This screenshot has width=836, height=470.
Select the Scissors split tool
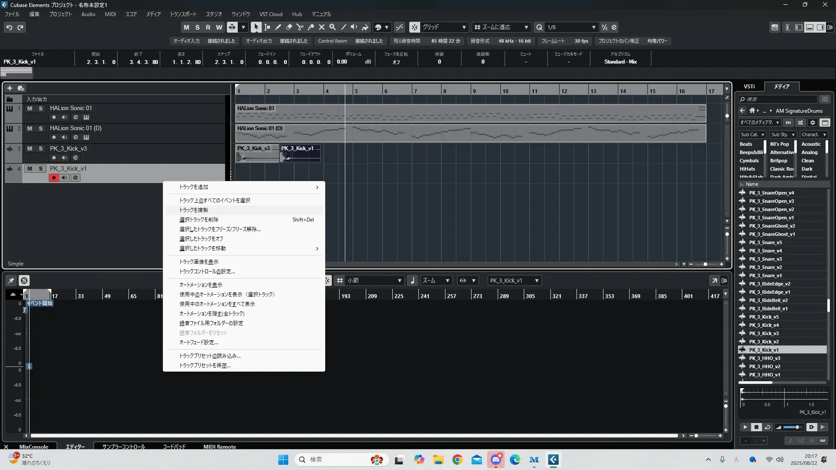tap(300, 27)
